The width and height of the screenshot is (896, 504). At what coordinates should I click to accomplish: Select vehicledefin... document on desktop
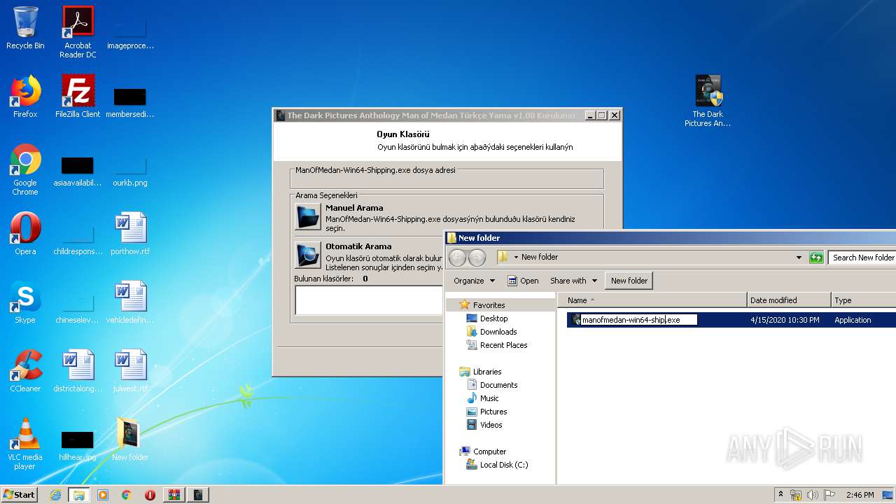pos(130,302)
